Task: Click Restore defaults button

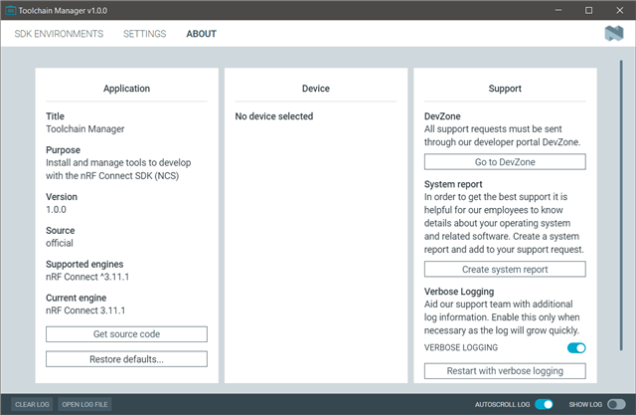Action: click(x=126, y=359)
